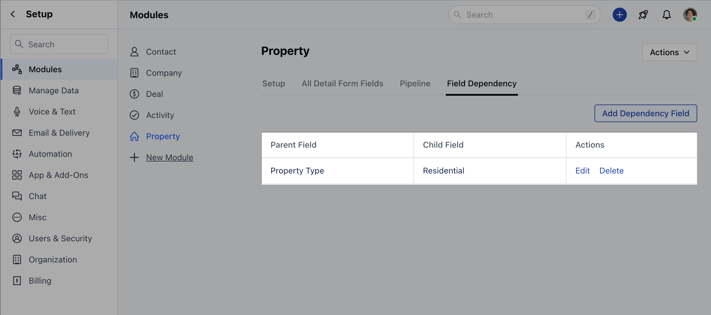The height and width of the screenshot is (315, 711).
Task: Click the user profile avatar
Action: click(x=690, y=15)
